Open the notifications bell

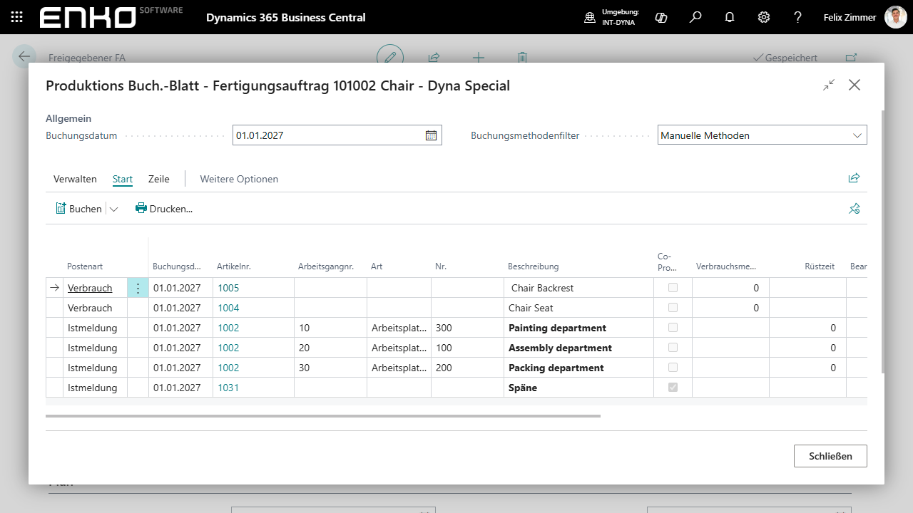[730, 17]
